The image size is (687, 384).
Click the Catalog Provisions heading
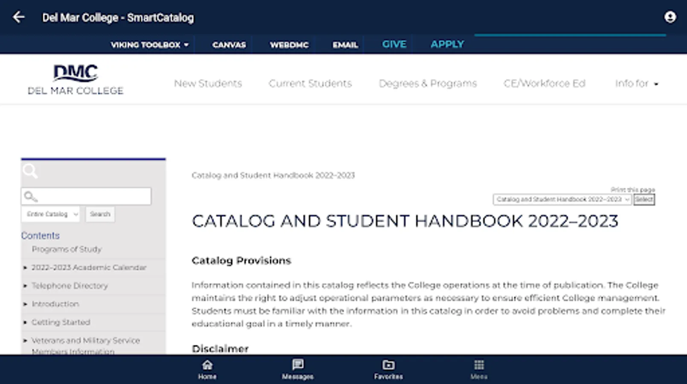pyautogui.click(x=241, y=261)
